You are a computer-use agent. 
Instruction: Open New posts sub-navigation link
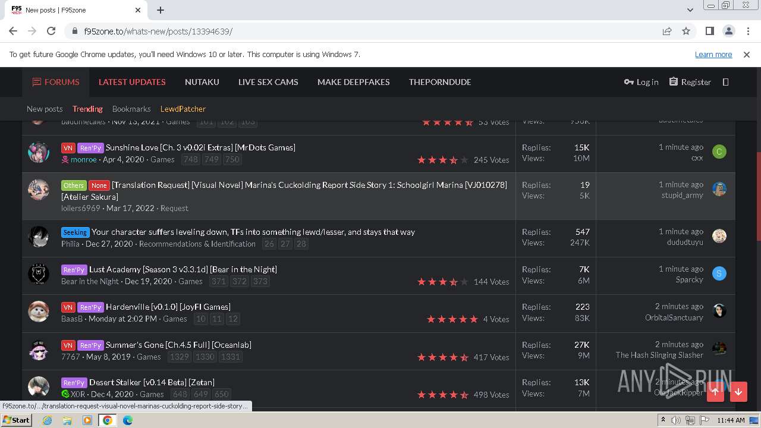(x=45, y=109)
